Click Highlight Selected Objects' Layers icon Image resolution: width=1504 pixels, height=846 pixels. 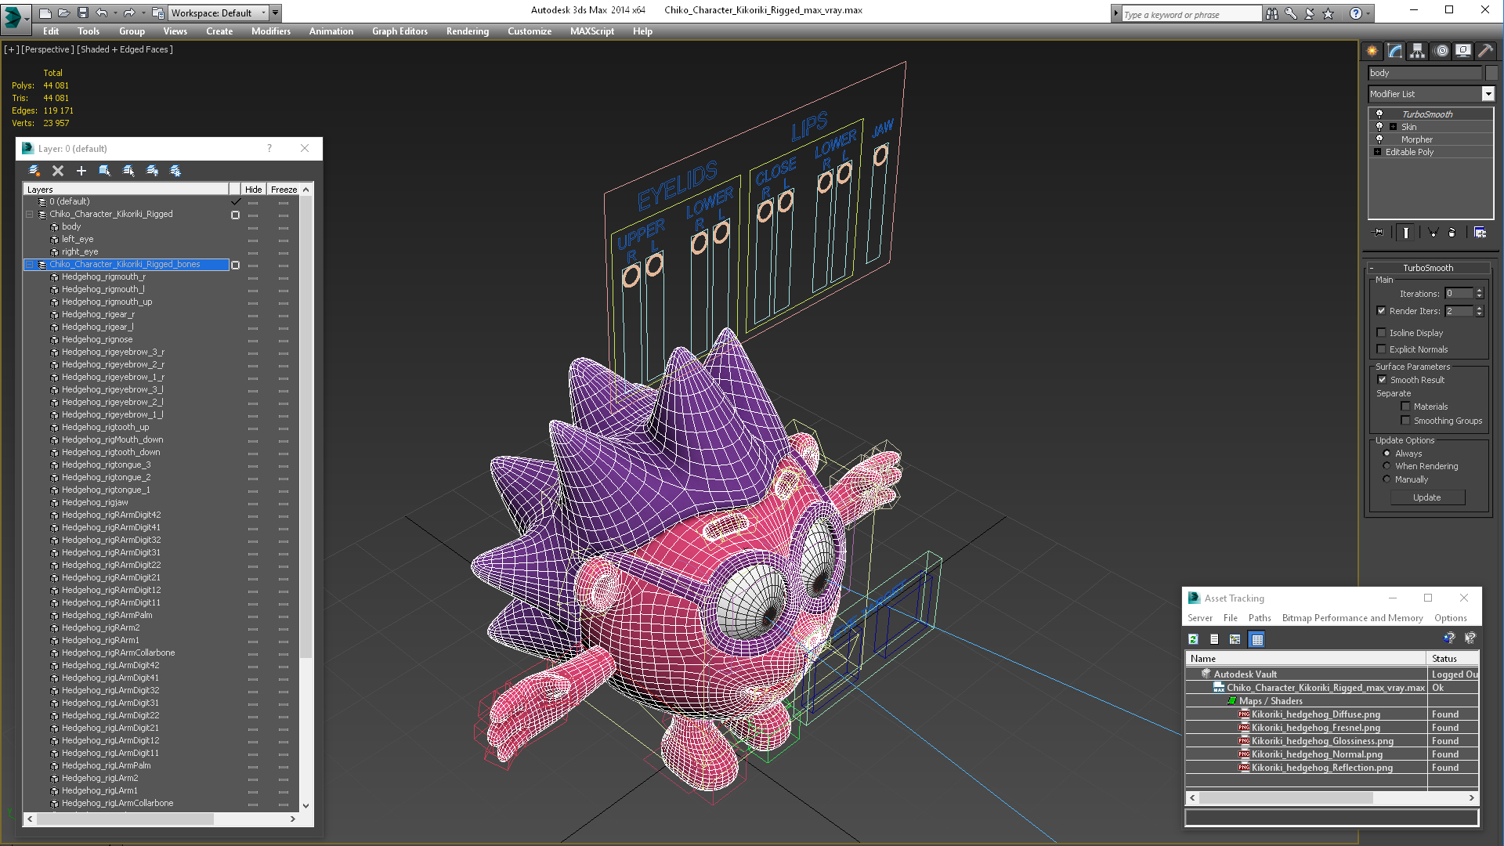click(128, 170)
